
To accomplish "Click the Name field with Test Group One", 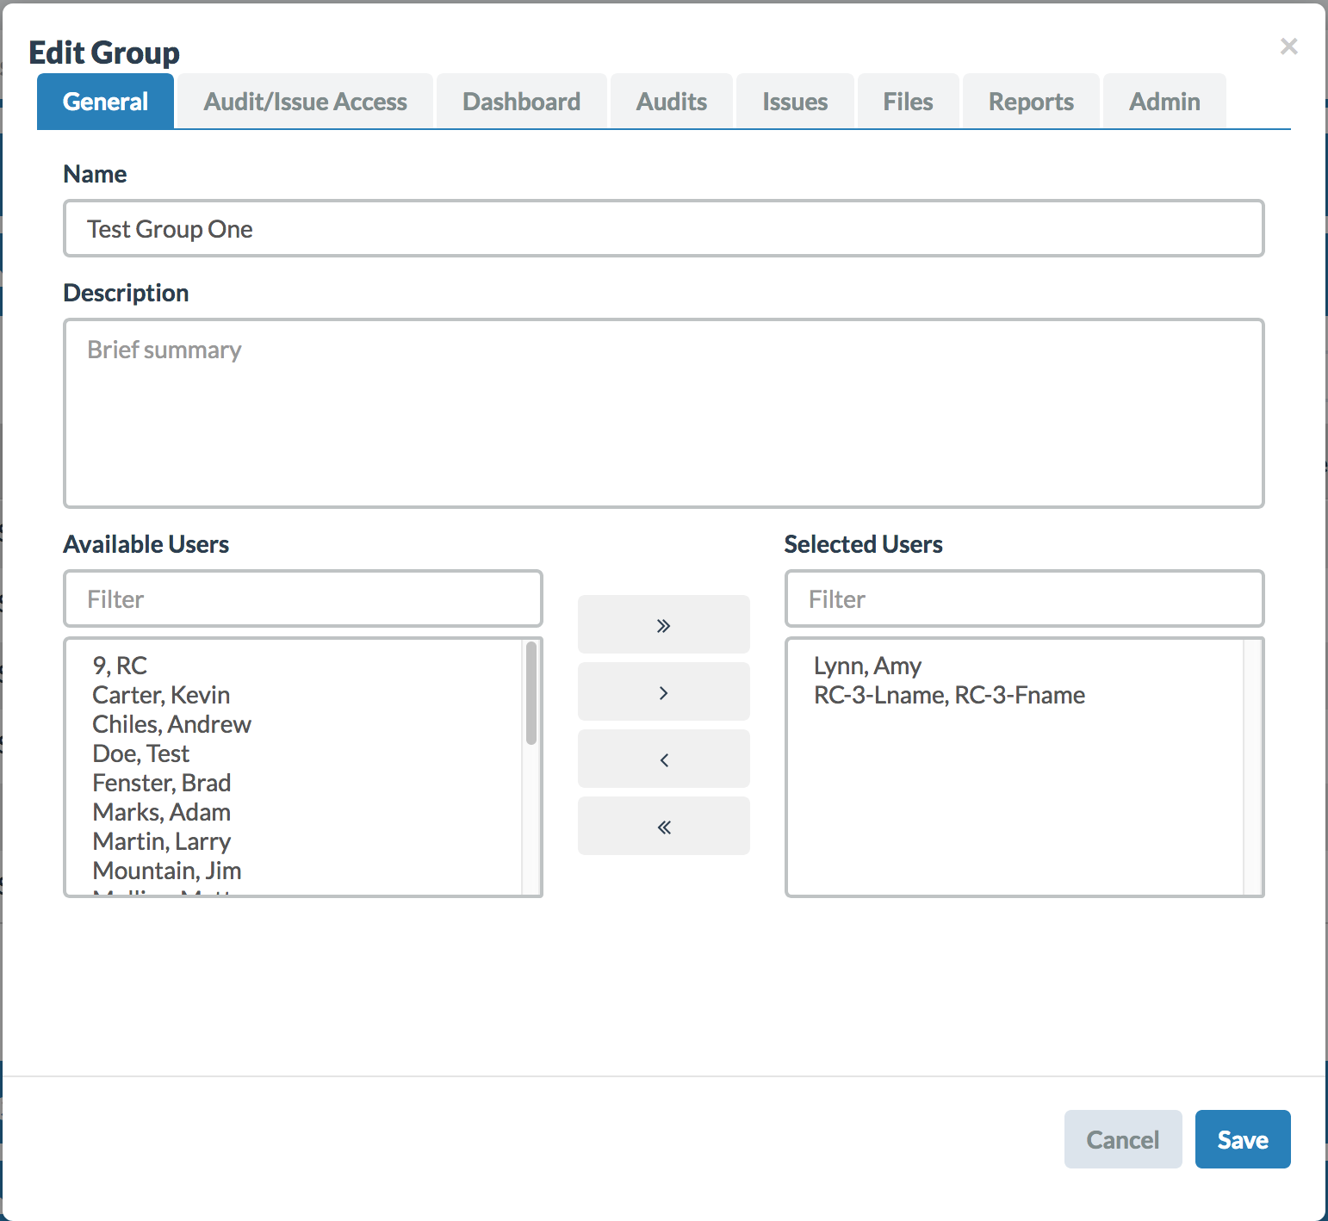I will [x=663, y=228].
